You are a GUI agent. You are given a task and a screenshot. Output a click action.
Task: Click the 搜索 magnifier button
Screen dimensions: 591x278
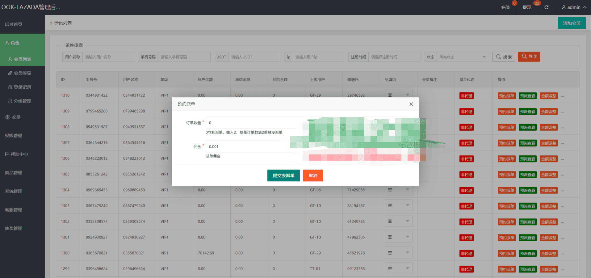coord(503,57)
